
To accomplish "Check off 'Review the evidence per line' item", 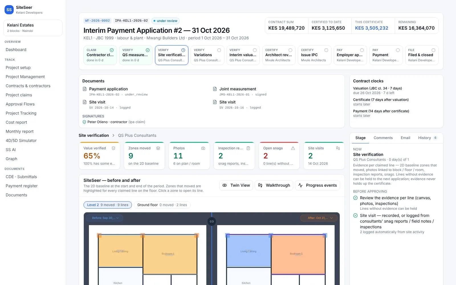I will (355, 198).
